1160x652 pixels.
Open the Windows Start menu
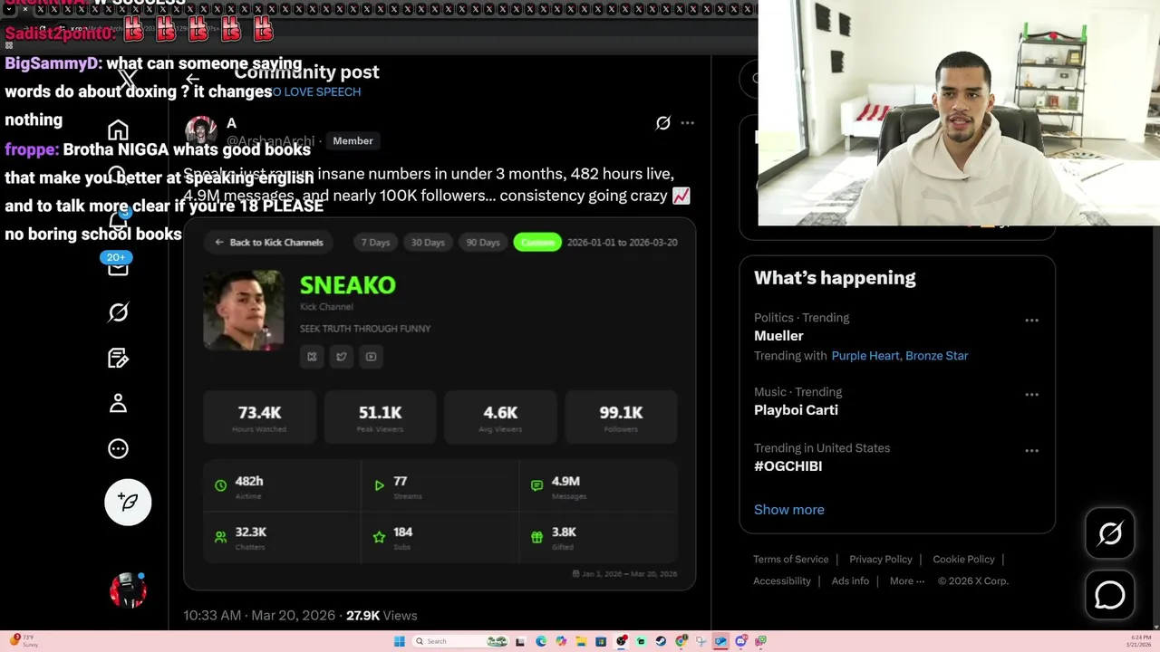(400, 641)
